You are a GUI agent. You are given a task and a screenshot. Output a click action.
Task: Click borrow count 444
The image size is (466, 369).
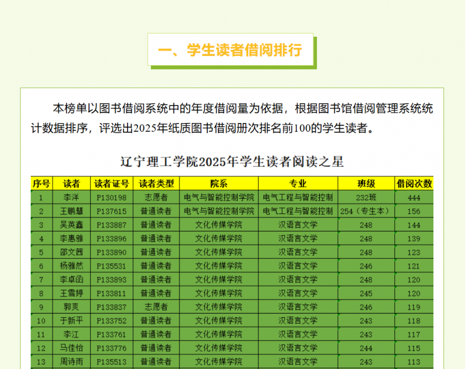pos(414,198)
